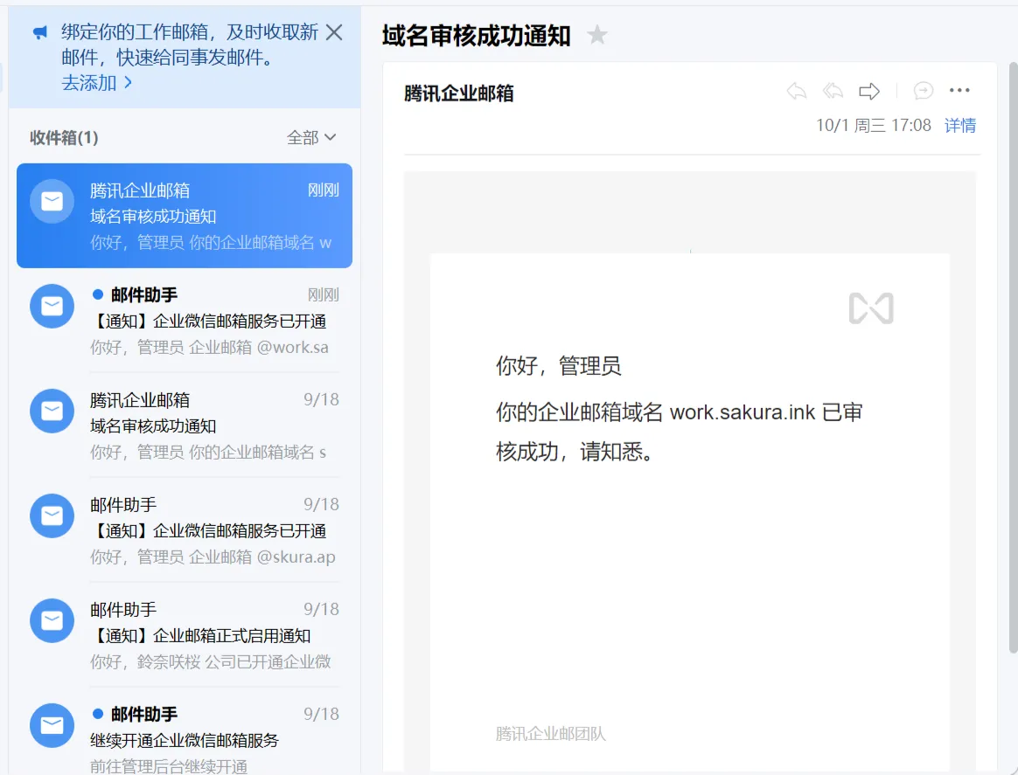Click the 10/1 周三 17:08 timestamp
This screenshot has width=1018, height=775.
[873, 125]
